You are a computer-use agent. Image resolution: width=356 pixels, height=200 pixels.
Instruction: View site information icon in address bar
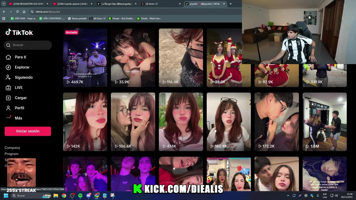point(32,12)
